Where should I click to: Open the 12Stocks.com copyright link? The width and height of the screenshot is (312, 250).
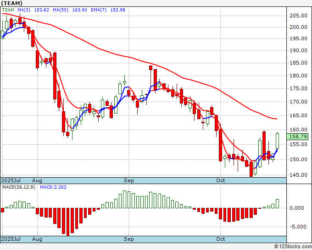(x=293, y=247)
